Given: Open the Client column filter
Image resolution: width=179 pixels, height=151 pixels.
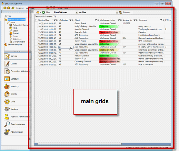Looking at the screenshot, I should point(96,20).
